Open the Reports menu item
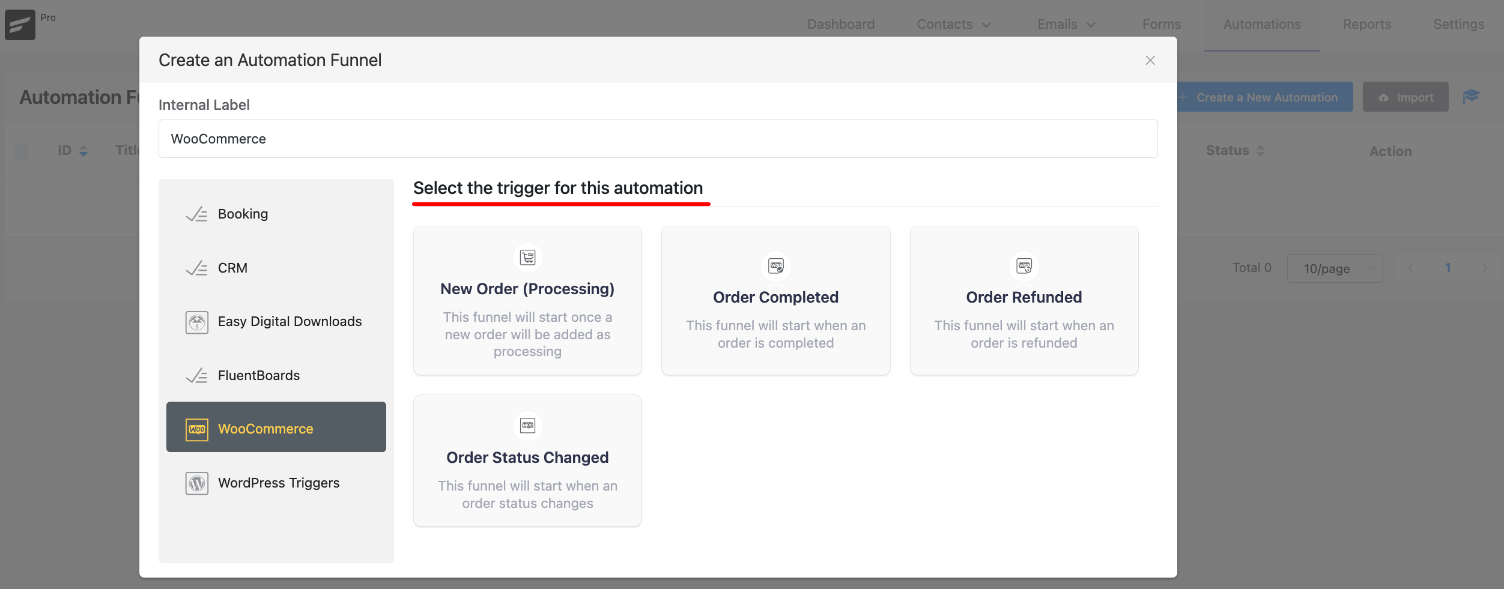This screenshot has height=589, width=1504. [1367, 24]
